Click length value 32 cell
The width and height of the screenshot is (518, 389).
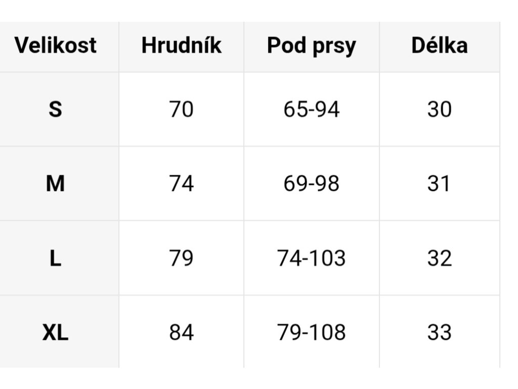pos(439,258)
